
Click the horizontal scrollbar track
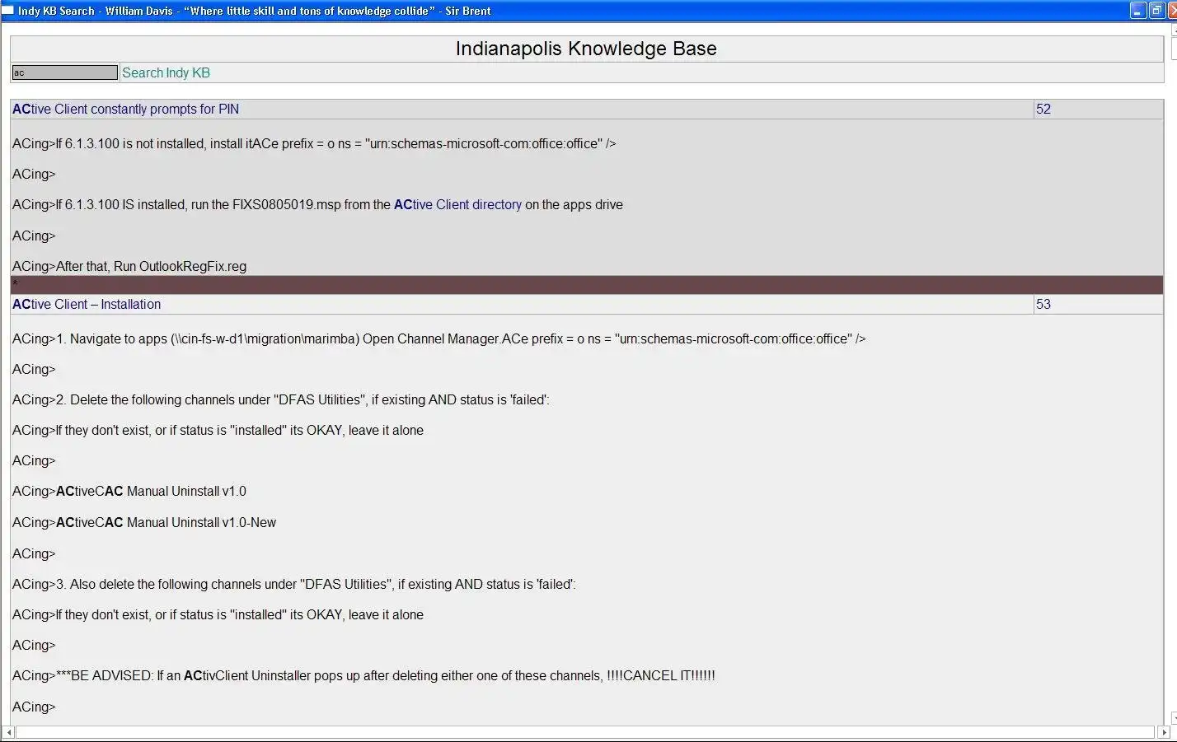pos(586,732)
